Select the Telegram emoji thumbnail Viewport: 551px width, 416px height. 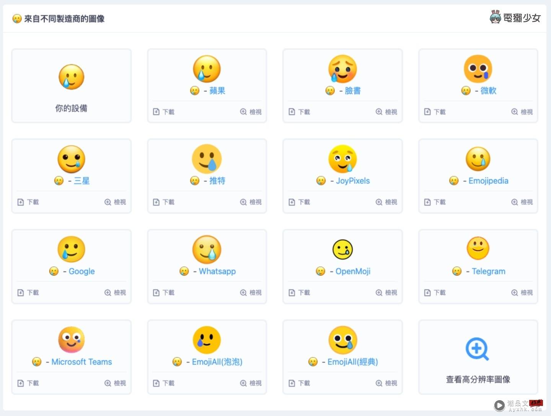(x=478, y=248)
